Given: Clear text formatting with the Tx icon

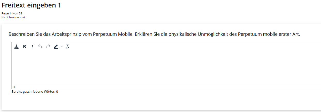Looking at the screenshot, I should point(67,47).
